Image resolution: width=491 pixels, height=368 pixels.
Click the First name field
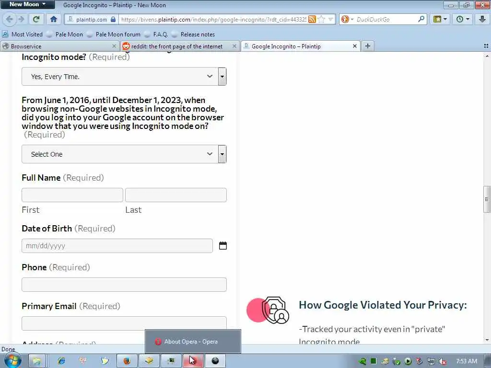point(72,195)
